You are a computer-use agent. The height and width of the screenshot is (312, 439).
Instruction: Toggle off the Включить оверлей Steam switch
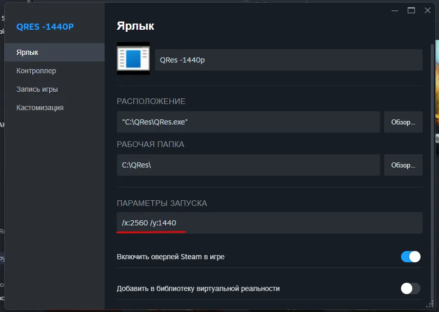(x=410, y=256)
